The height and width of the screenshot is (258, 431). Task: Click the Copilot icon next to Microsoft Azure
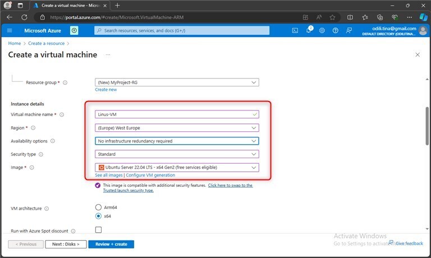(74, 30)
